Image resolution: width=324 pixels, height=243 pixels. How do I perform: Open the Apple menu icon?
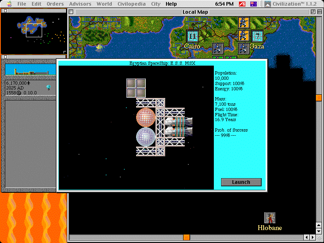tap(9, 4)
